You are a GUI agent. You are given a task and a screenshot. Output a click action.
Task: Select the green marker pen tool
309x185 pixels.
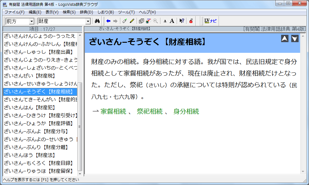[x=125, y=21]
